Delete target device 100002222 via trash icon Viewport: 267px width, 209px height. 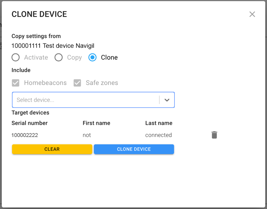point(214,135)
